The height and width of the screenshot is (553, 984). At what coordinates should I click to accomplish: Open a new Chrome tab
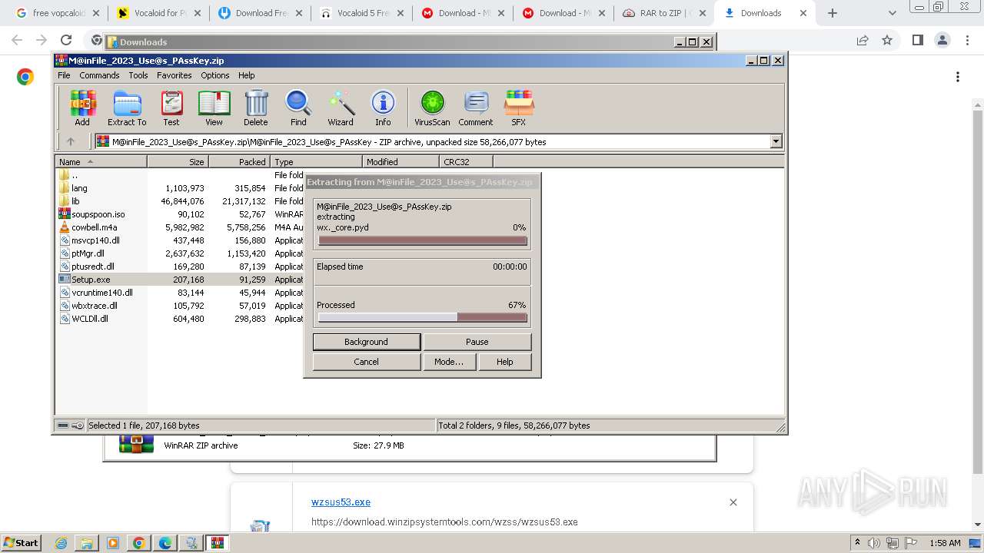[x=833, y=13]
